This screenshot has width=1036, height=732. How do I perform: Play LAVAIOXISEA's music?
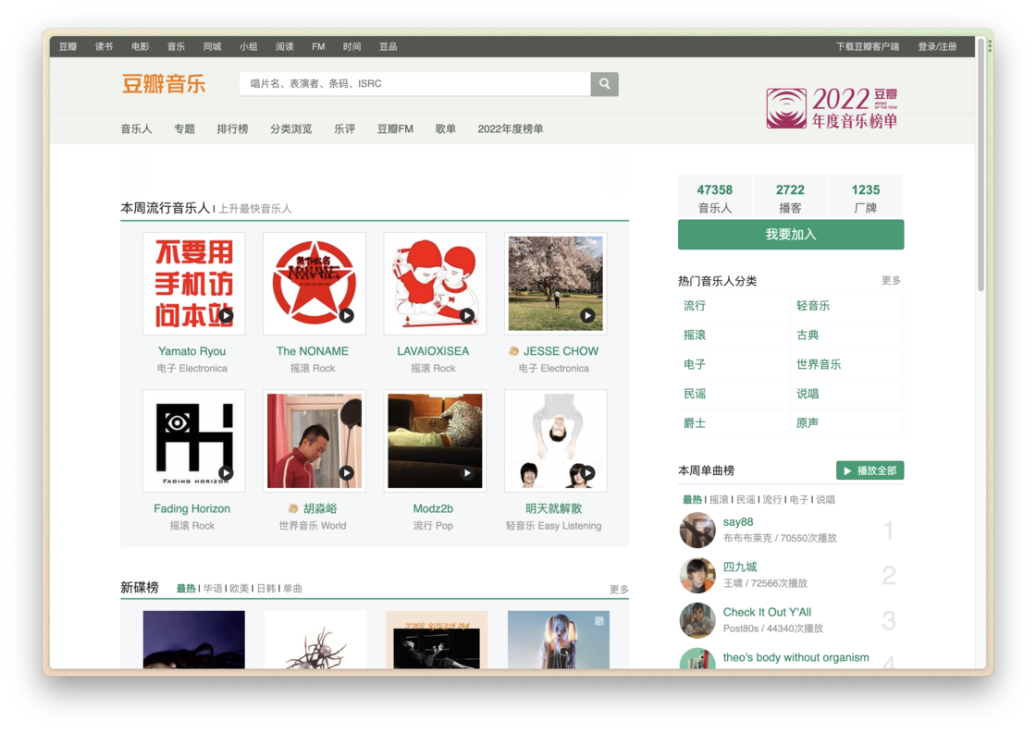click(467, 315)
